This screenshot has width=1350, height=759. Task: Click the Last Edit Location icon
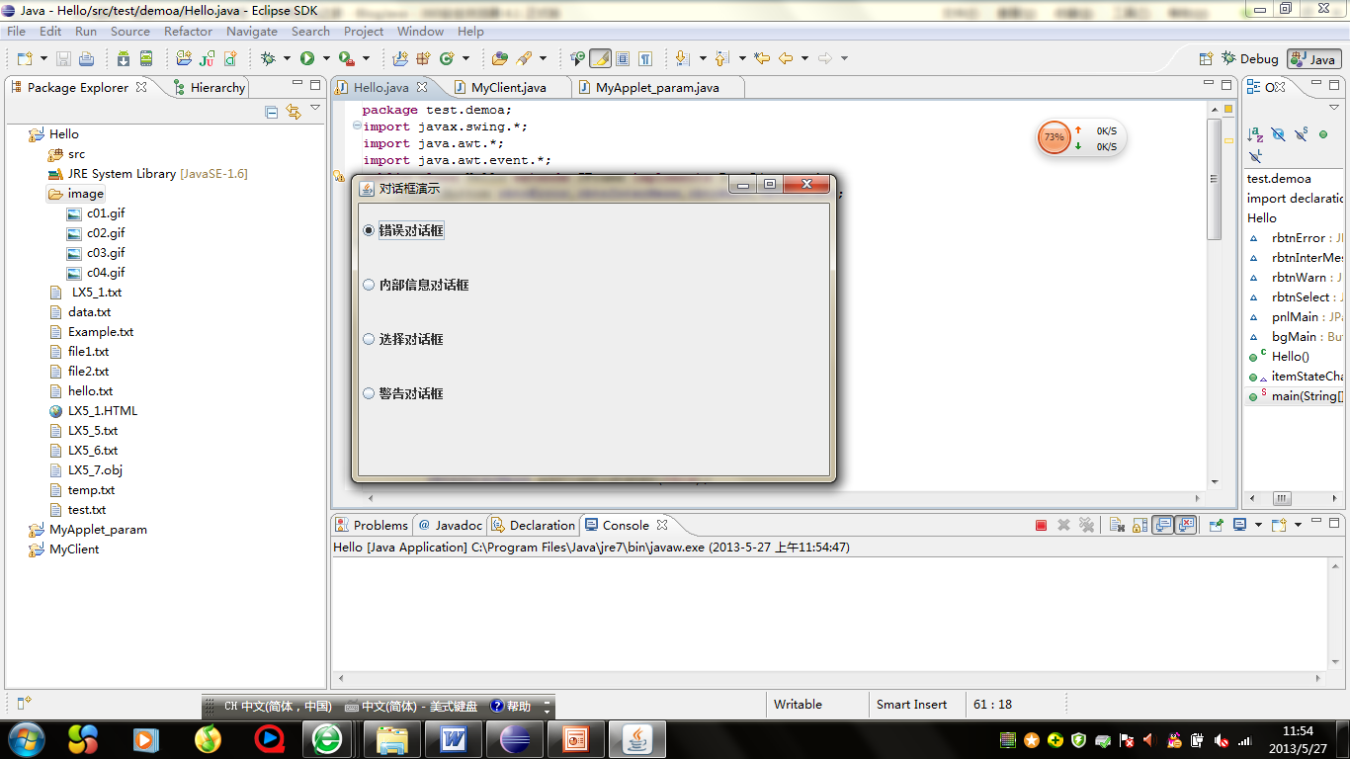point(761,58)
